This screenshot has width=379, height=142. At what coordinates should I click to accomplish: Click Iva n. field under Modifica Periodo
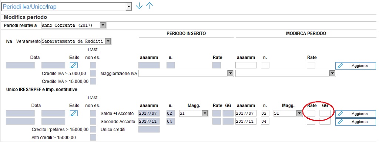point(265,65)
